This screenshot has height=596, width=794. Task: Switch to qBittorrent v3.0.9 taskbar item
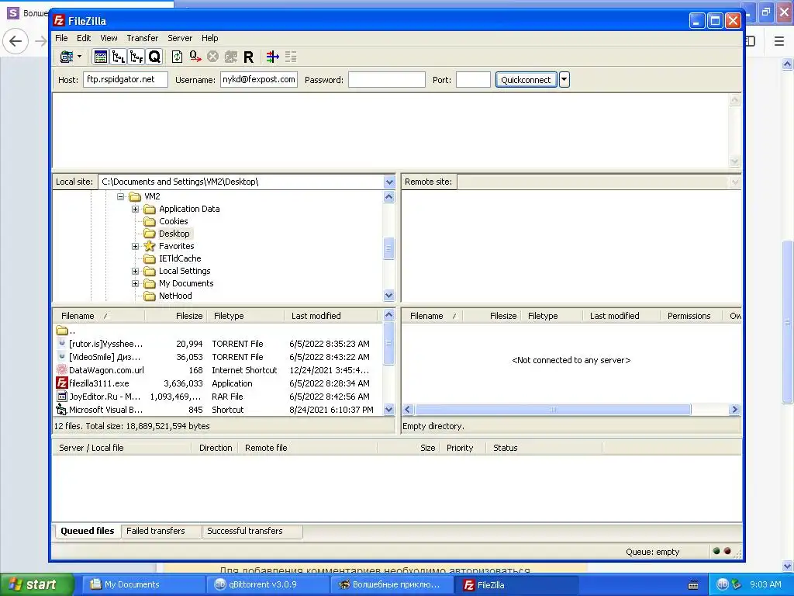tap(268, 584)
